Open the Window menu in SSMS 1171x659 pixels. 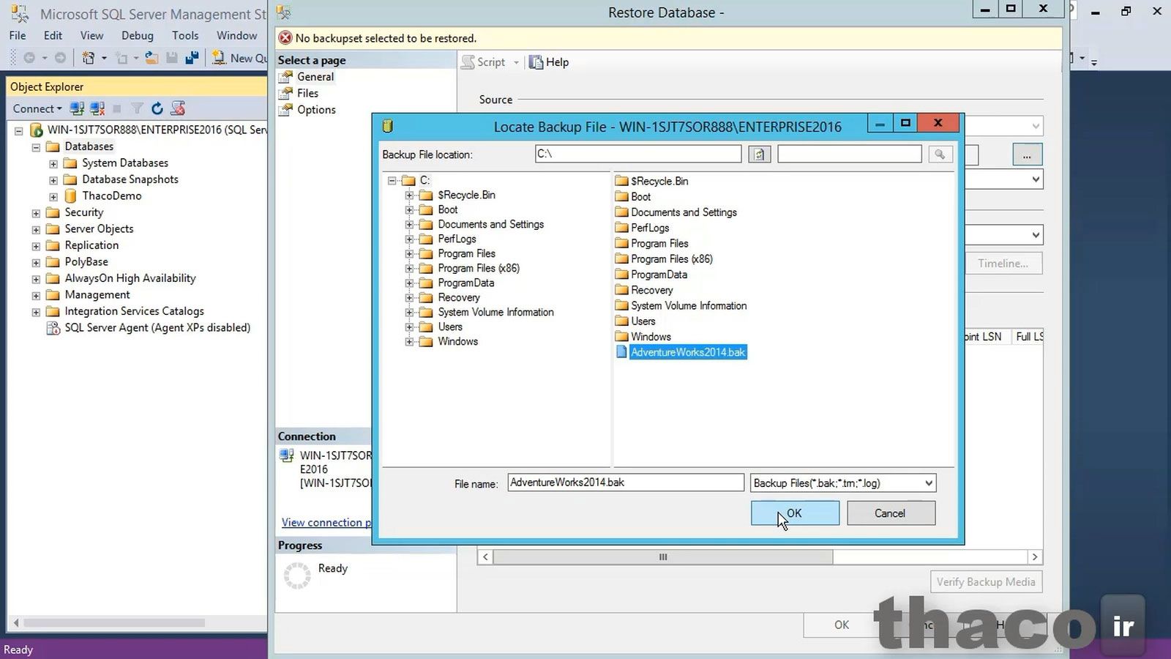(x=236, y=35)
